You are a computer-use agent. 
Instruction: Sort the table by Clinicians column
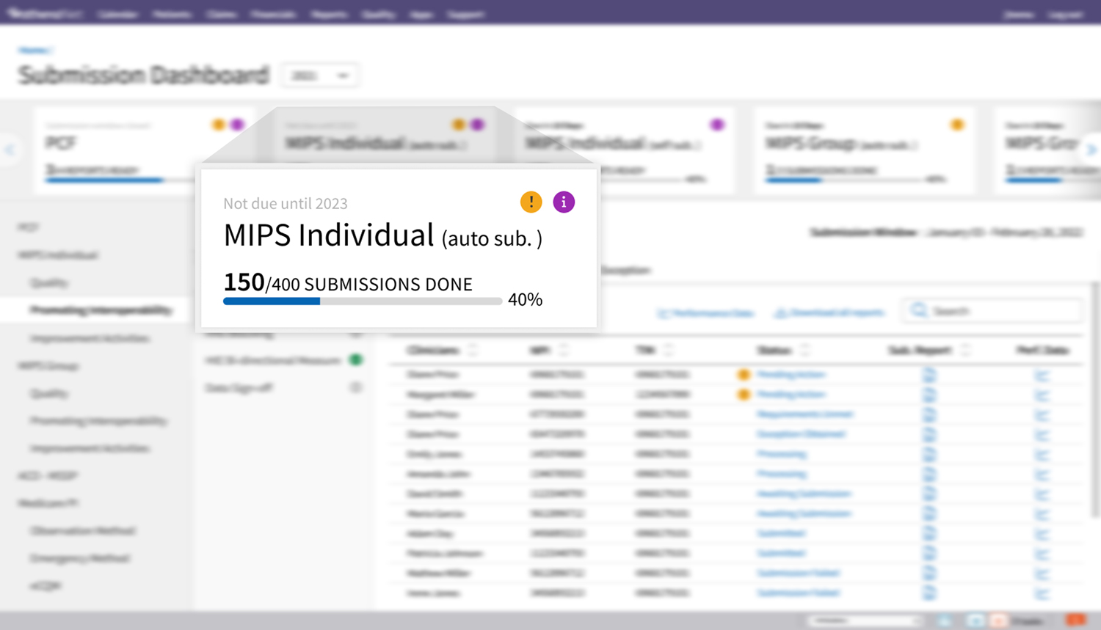(472, 350)
